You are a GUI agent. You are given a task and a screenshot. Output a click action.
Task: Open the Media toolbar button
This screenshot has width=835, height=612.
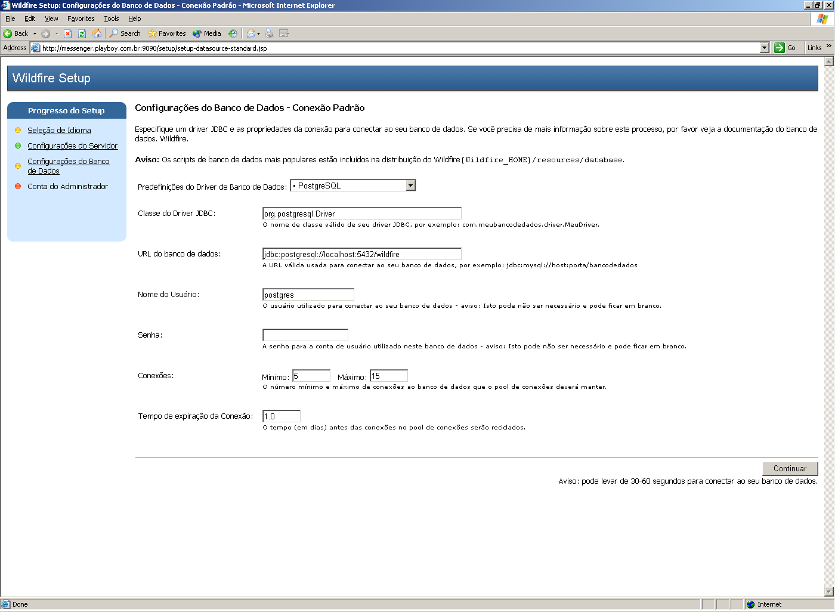pos(206,33)
